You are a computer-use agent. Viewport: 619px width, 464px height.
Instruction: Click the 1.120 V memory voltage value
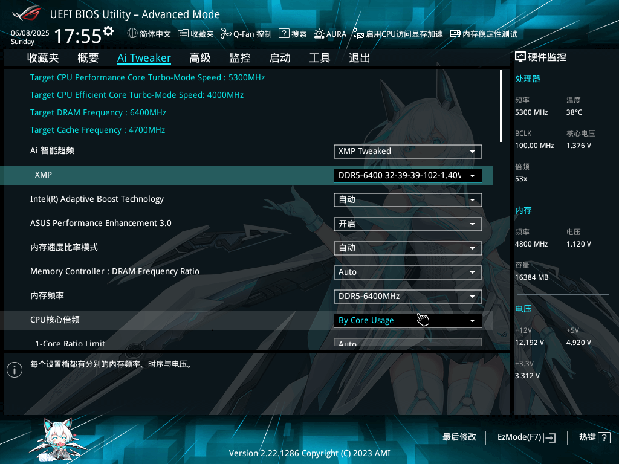(x=578, y=244)
